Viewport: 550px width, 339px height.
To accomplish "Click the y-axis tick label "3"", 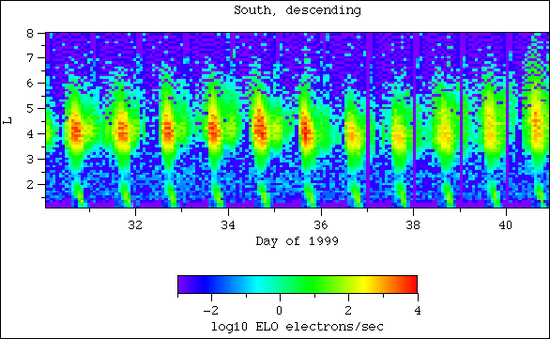I will coord(30,159).
